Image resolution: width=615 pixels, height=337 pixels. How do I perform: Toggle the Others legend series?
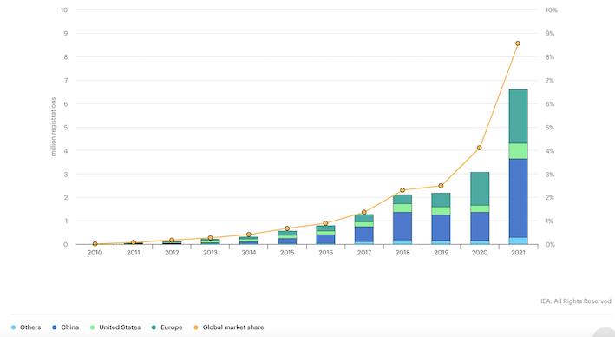(x=26, y=327)
